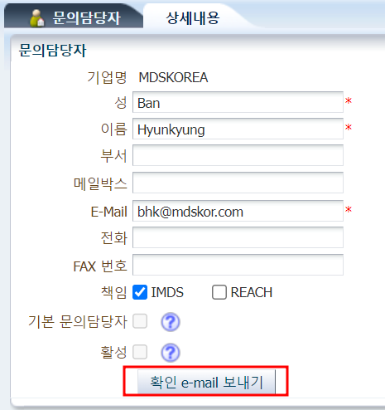Focus the E-Mail field with bhk@mdskor.com
The width and height of the screenshot is (385, 410).
(238, 211)
